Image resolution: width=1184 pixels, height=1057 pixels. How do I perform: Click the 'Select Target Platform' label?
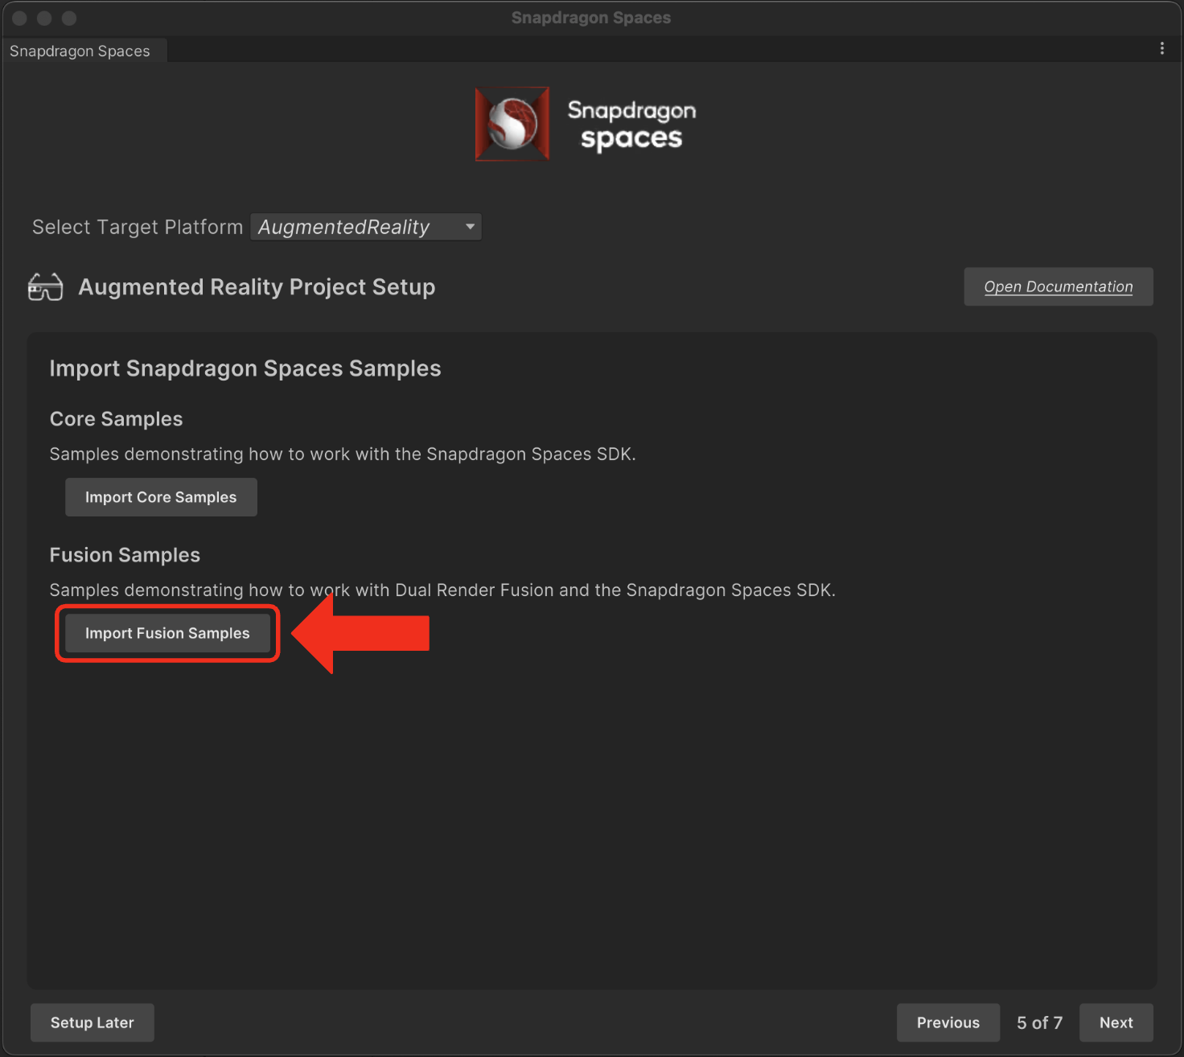pos(138,227)
